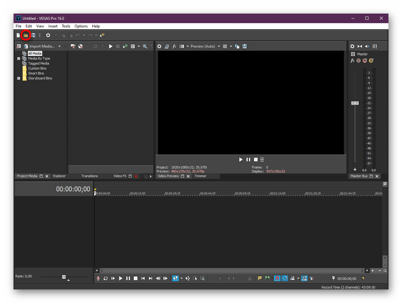Expand the Storyboard Bins tree node
402x303 pixels.
coord(19,78)
